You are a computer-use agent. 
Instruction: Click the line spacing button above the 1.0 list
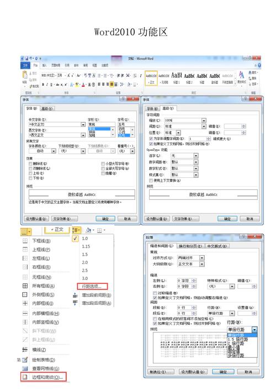click(76, 230)
